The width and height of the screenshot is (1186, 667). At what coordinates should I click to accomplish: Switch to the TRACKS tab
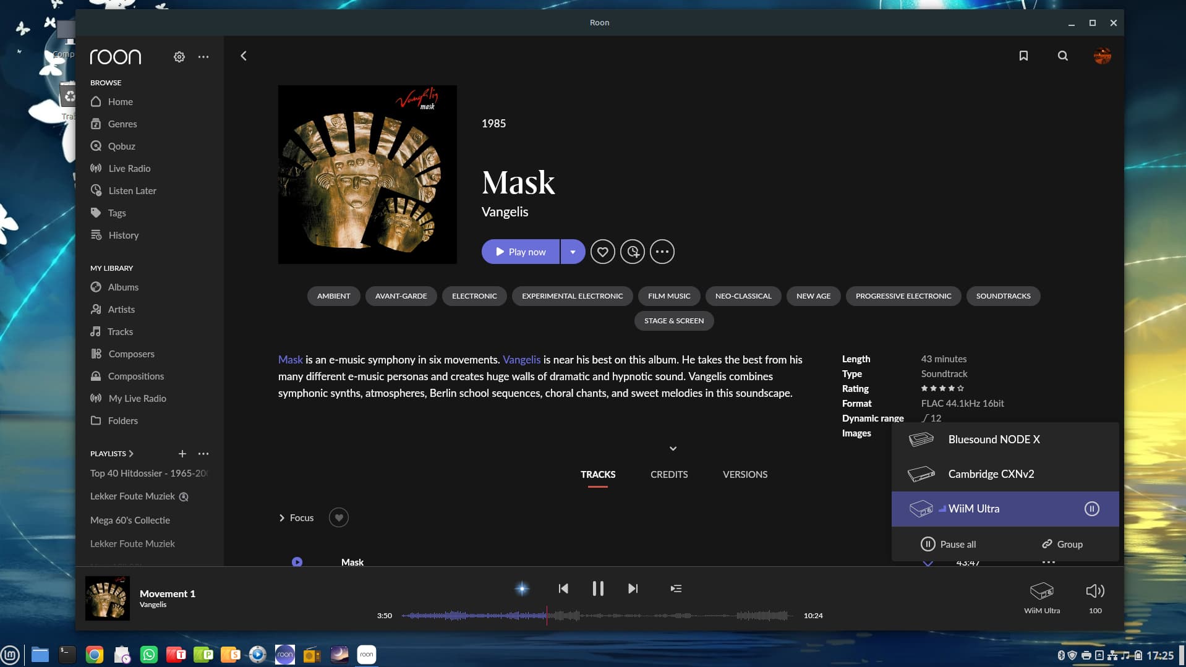[x=598, y=474]
